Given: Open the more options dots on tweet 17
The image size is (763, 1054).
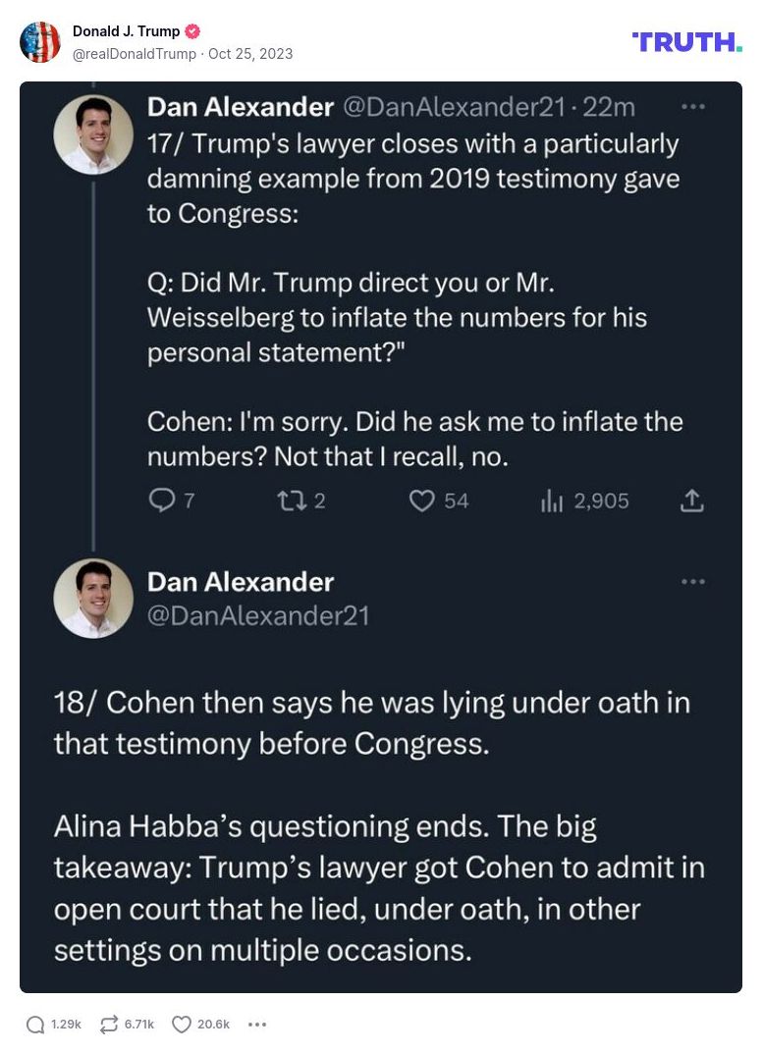Looking at the screenshot, I should pos(693,107).
